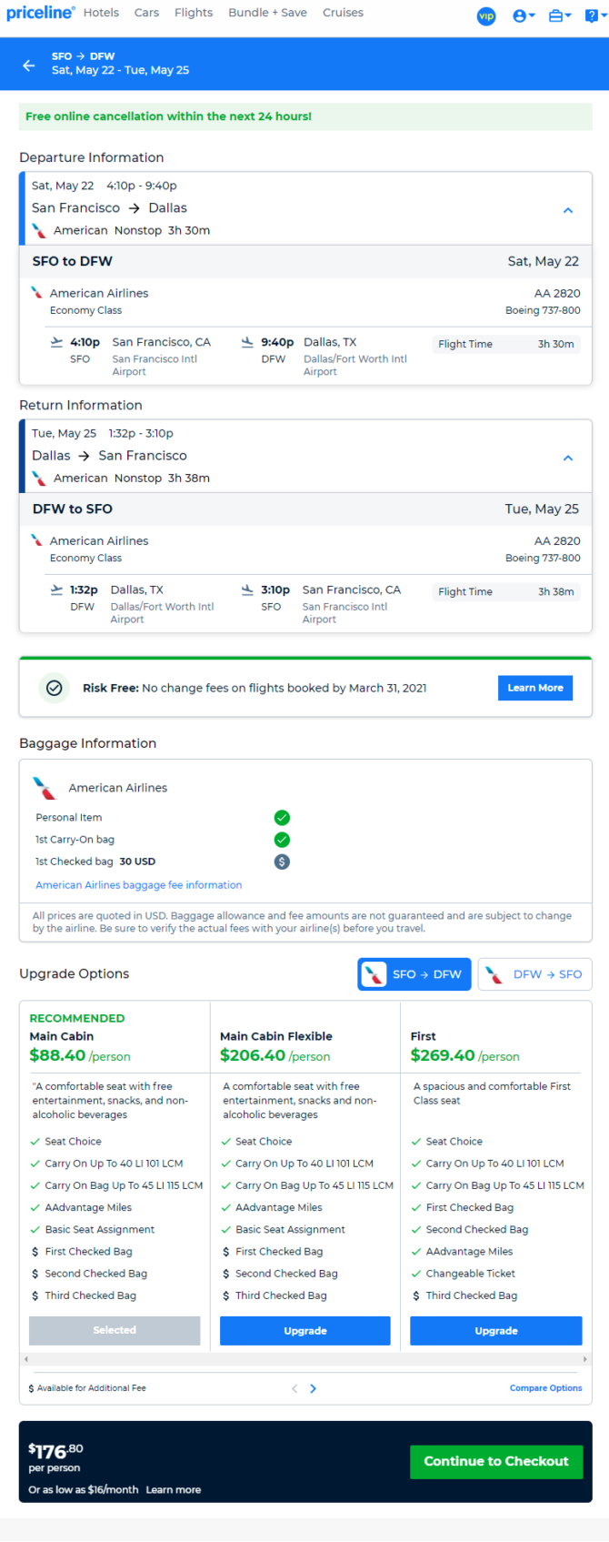Open the Flights menu item
The width and height of the screenshot is (609, 1542).
194,13
